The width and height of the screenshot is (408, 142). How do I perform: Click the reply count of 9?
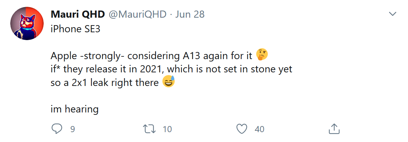[72, 129]
